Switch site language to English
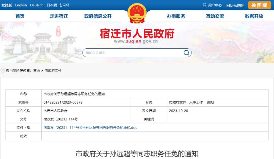The image size is (274, 159). point(21,5)
